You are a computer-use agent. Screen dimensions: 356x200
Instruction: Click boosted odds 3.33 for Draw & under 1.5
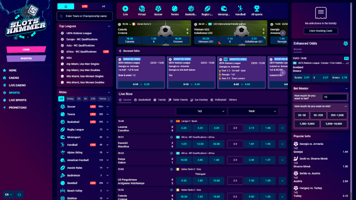tap(141, 84)
